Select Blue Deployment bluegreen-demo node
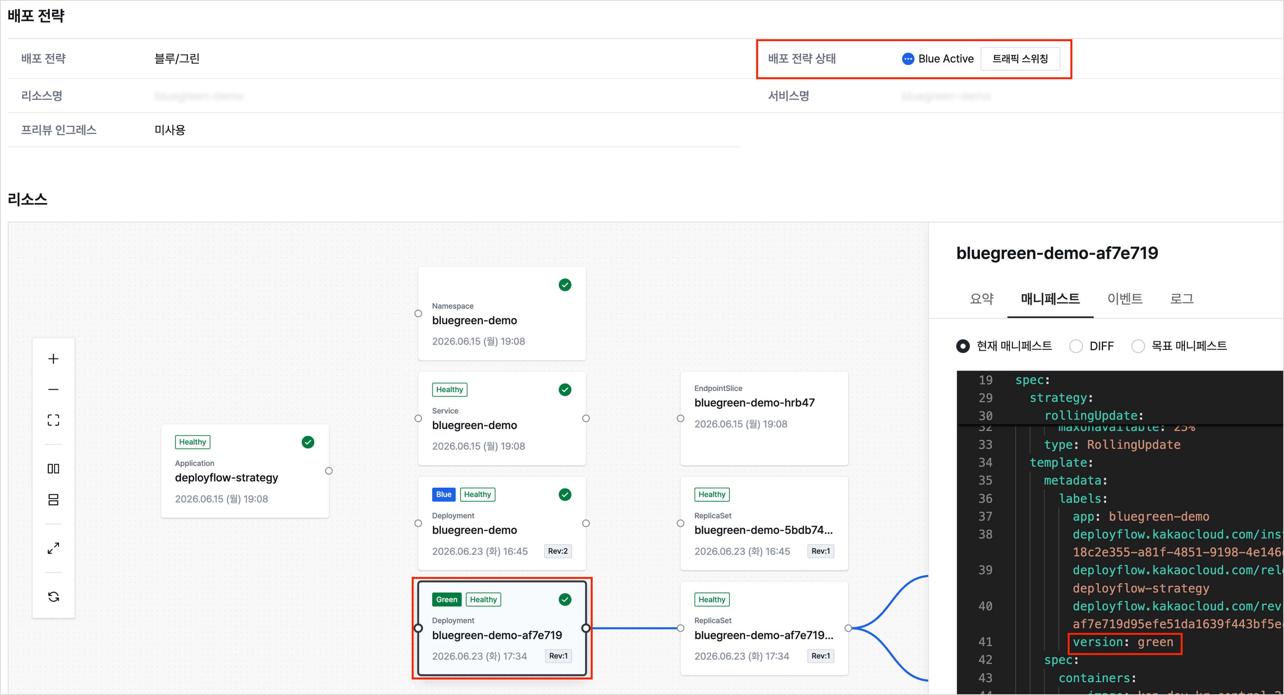 point(502,523)
